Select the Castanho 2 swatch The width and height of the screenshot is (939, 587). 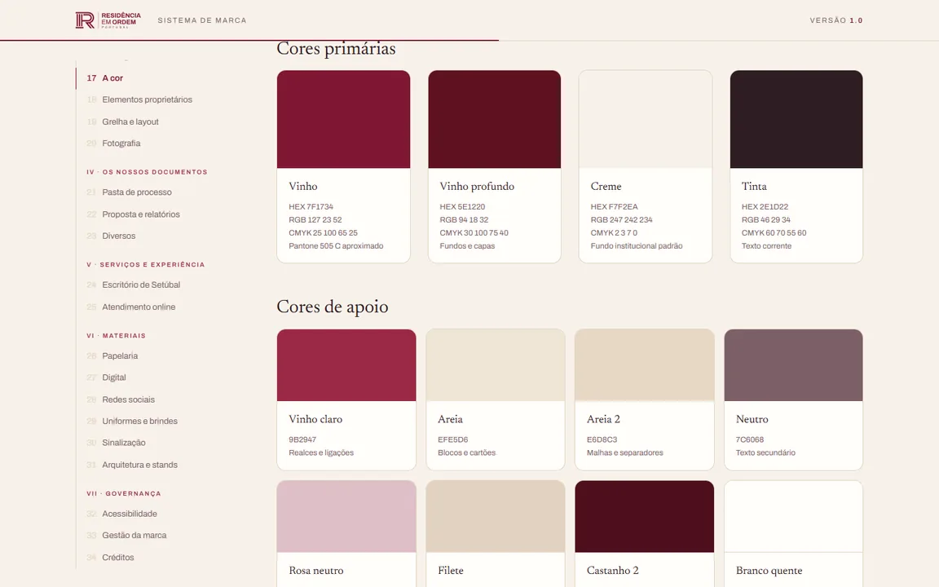coord(645,516)
